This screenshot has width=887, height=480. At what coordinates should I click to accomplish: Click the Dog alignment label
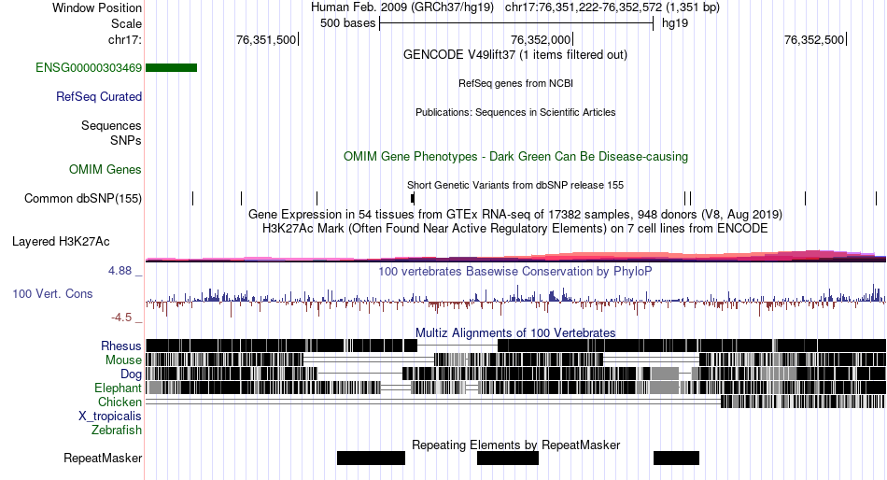click(131, 374)
